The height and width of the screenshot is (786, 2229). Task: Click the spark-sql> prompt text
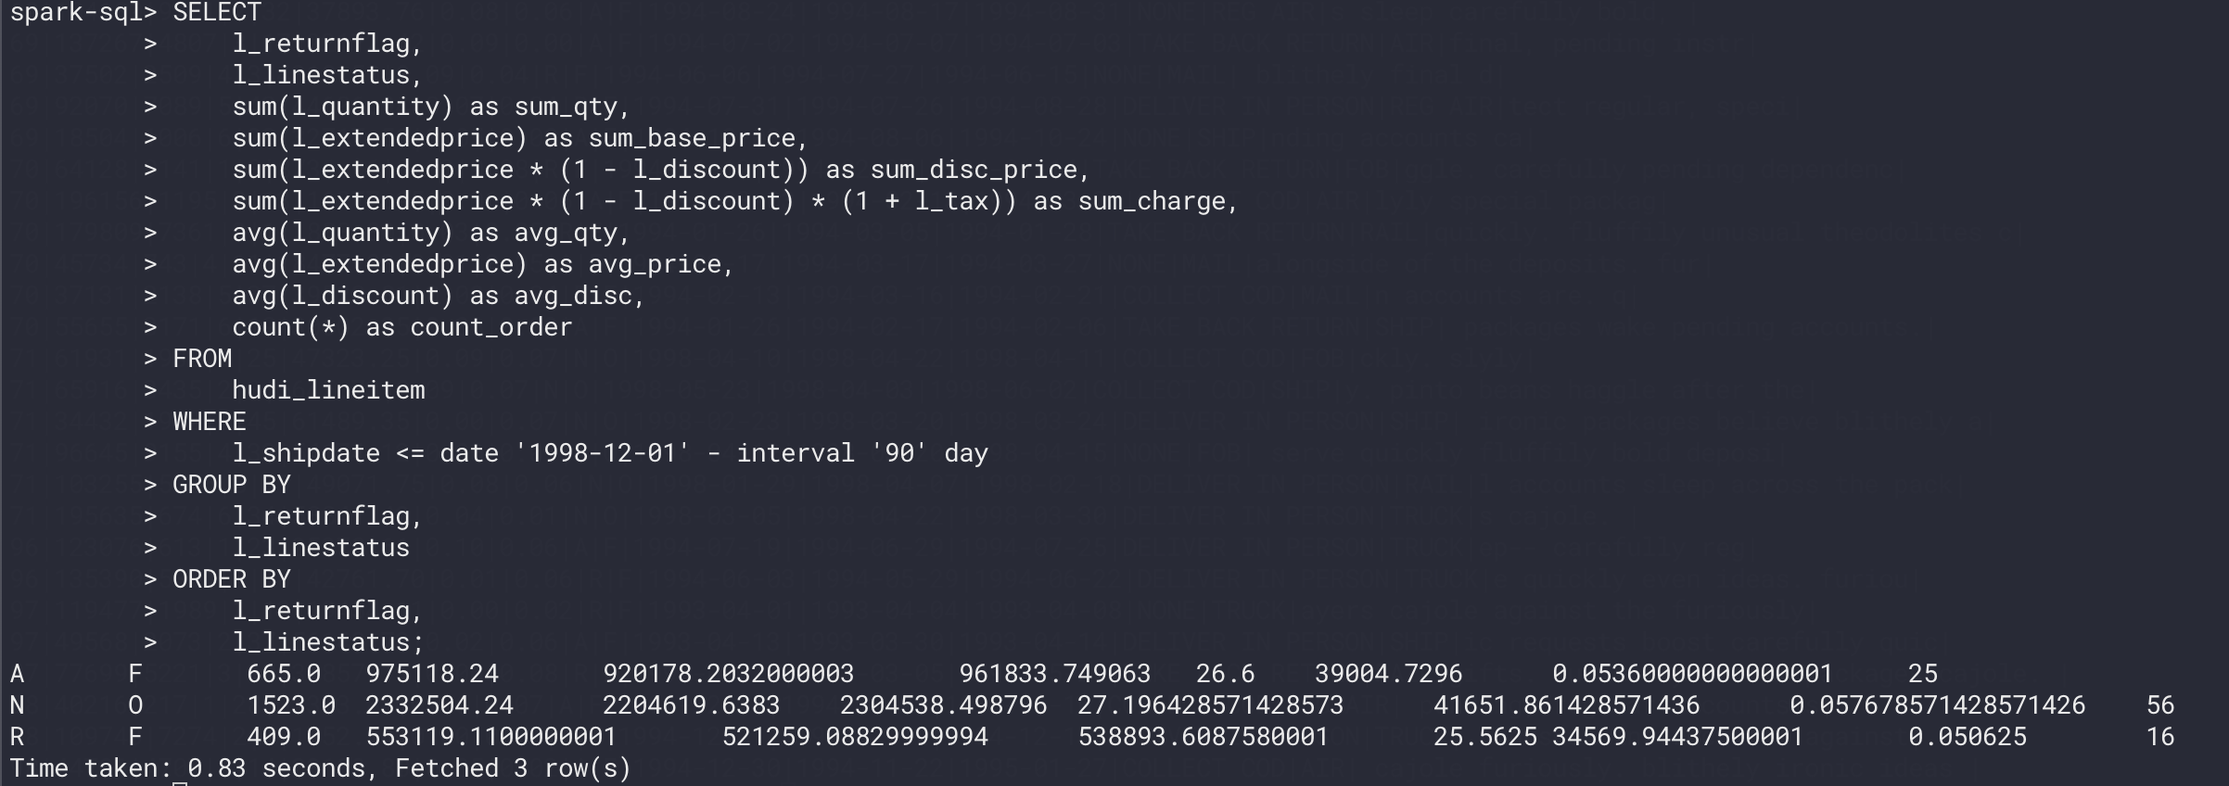[83, 13]
